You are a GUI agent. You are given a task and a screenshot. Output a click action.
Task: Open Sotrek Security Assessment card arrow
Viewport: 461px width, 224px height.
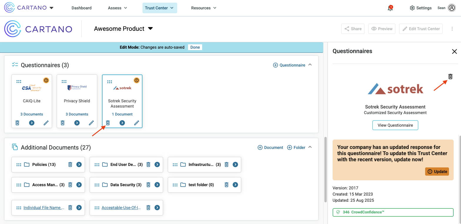point(122,123)
